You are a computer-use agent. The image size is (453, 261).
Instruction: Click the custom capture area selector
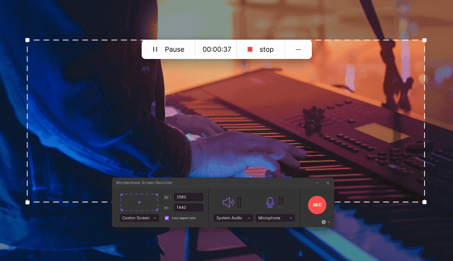[139, 202]
